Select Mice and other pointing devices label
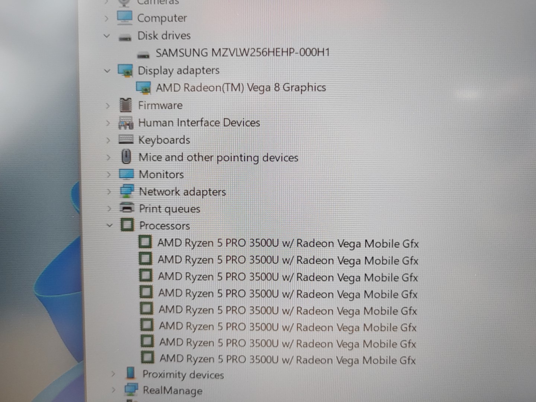536x402 pixels. 218,158
